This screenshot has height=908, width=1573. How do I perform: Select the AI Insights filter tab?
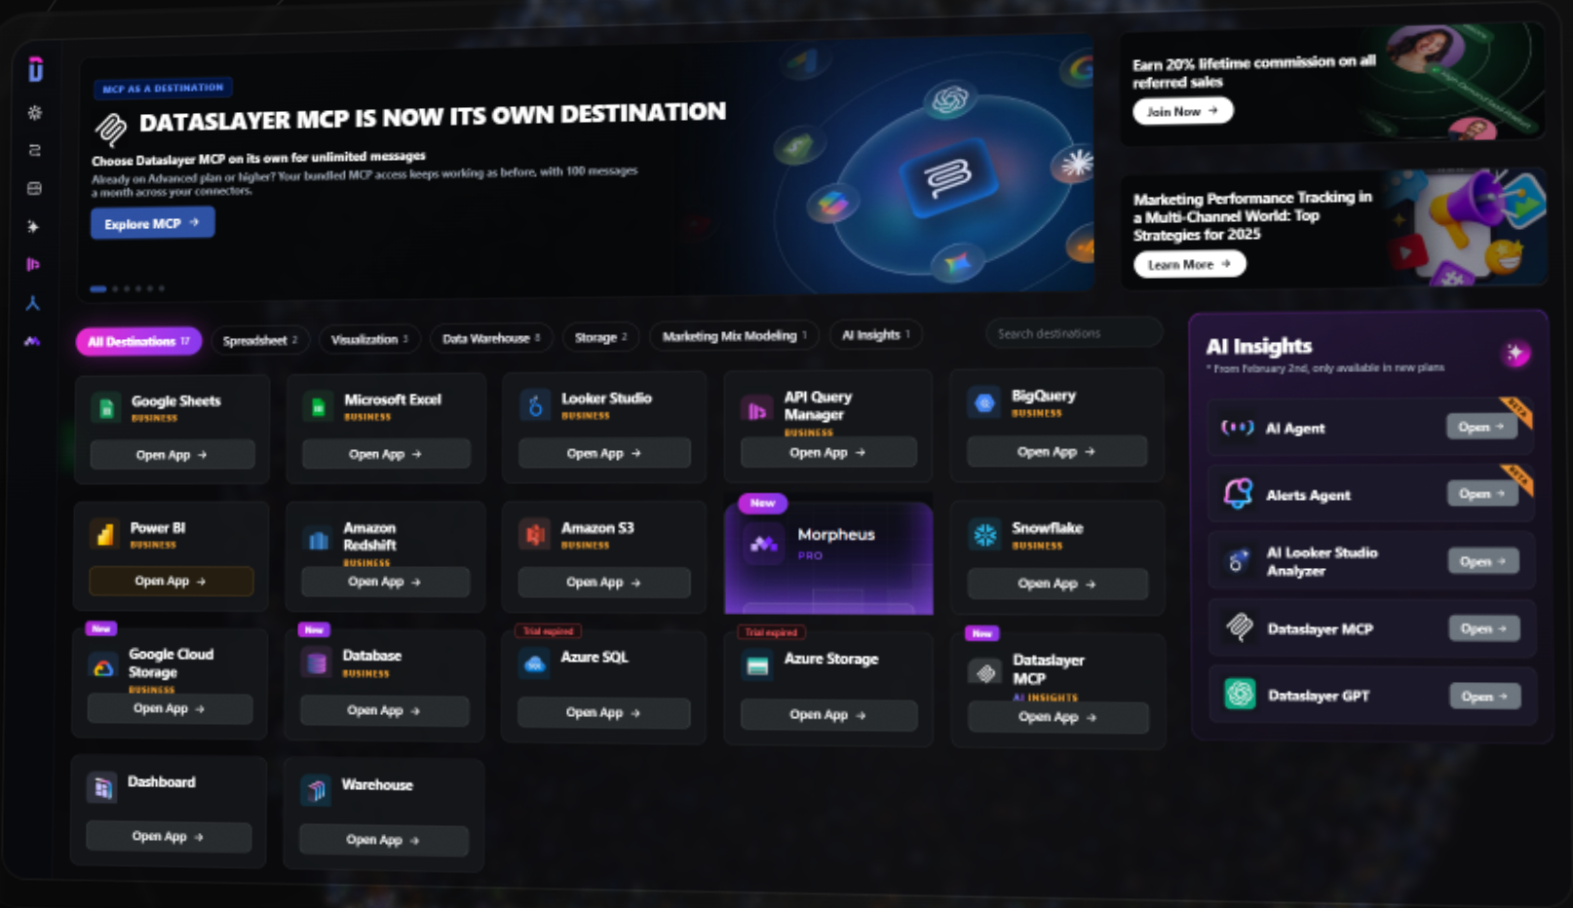pos(876,334)
